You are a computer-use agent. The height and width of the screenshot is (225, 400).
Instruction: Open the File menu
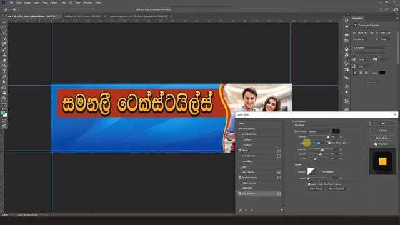point(11,2)
